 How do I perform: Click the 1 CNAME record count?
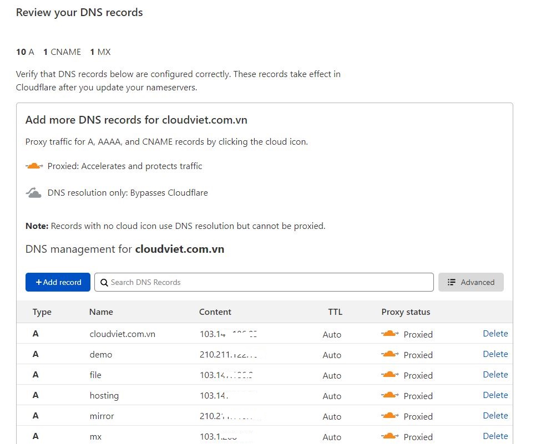62,52
